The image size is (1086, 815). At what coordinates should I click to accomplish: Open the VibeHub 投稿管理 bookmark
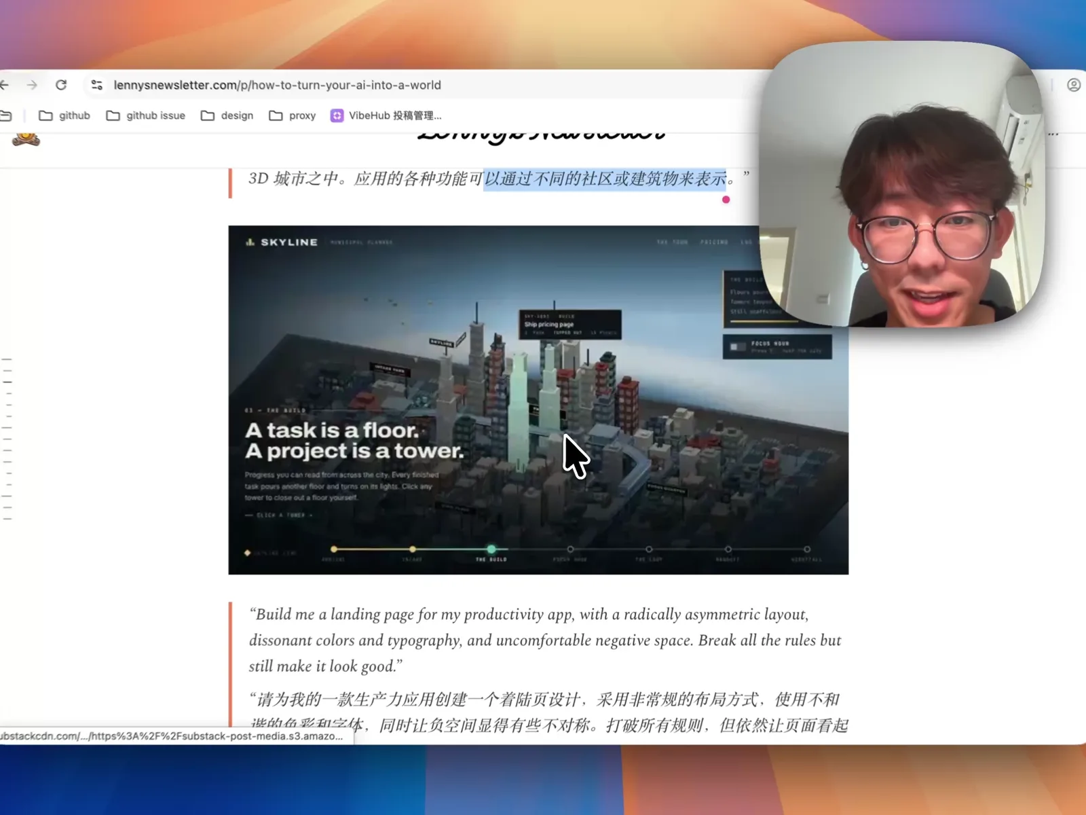(386, 115)
